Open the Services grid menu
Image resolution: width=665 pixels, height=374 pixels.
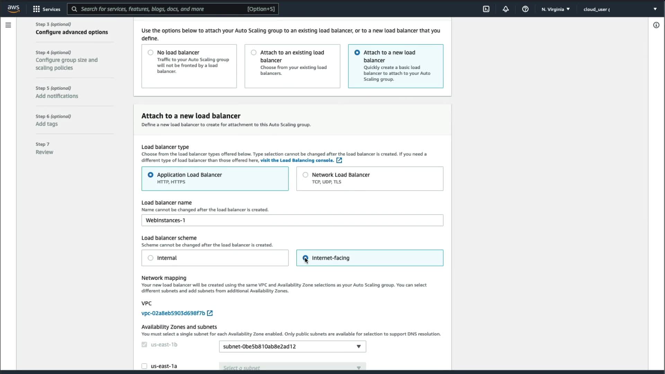pyautogui.click(x=46, y=9)
